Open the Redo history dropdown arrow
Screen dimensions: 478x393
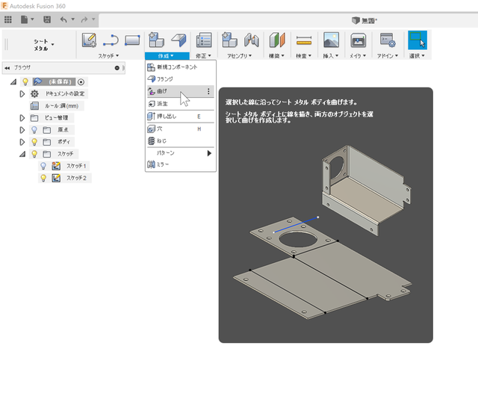pyautogui.click(x=93, y=19)
